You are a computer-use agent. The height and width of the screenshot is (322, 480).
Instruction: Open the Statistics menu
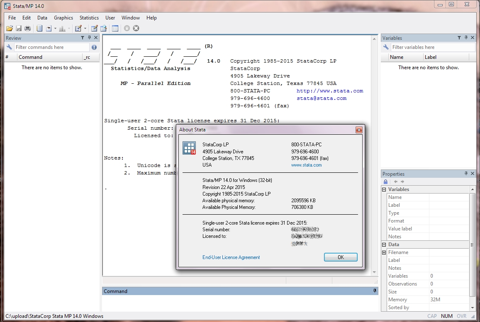click(89, 18)
